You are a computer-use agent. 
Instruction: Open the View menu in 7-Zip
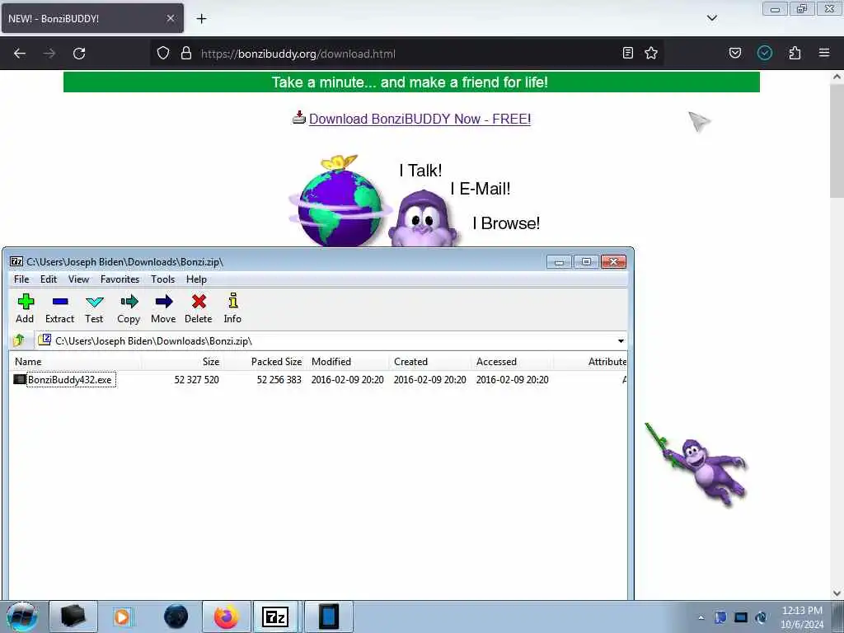pos(78,279)
